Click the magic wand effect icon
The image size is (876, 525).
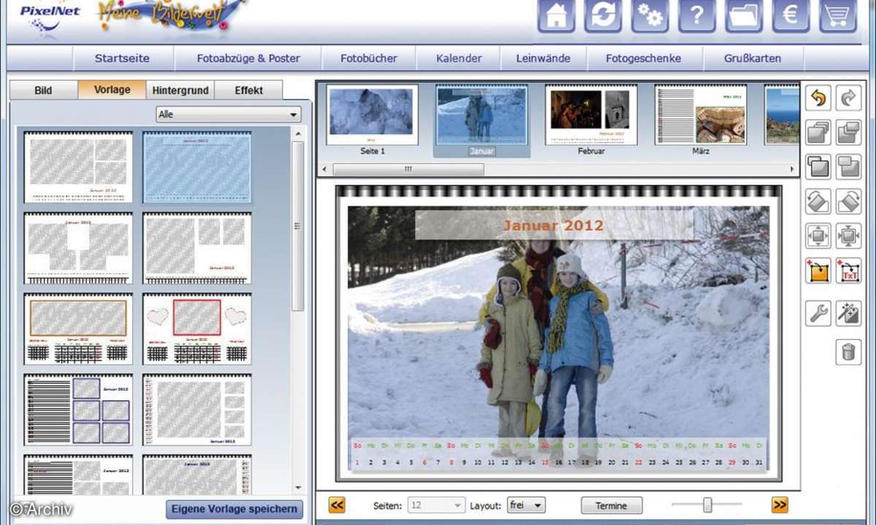click(848, 314)
